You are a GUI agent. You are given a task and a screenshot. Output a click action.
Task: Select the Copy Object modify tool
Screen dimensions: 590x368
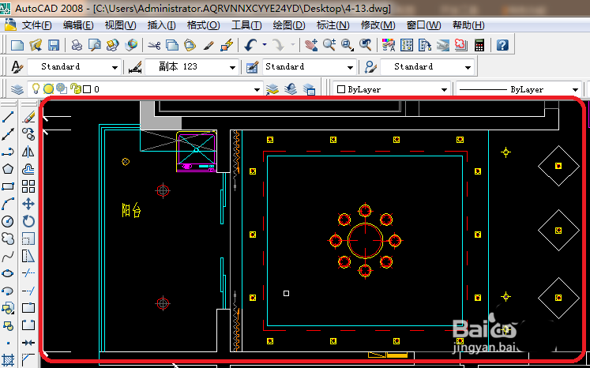click(28, 134)
